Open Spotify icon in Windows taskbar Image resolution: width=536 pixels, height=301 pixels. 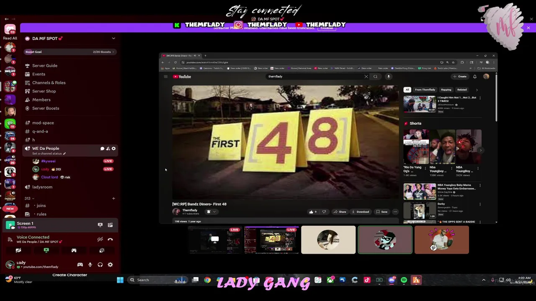[x=404, y=280]
